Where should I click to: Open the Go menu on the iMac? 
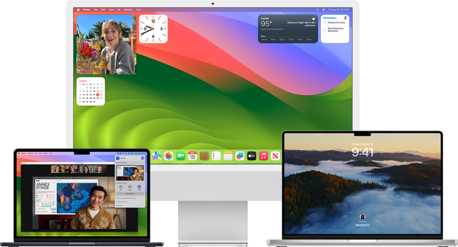click(x=119, y=10)
